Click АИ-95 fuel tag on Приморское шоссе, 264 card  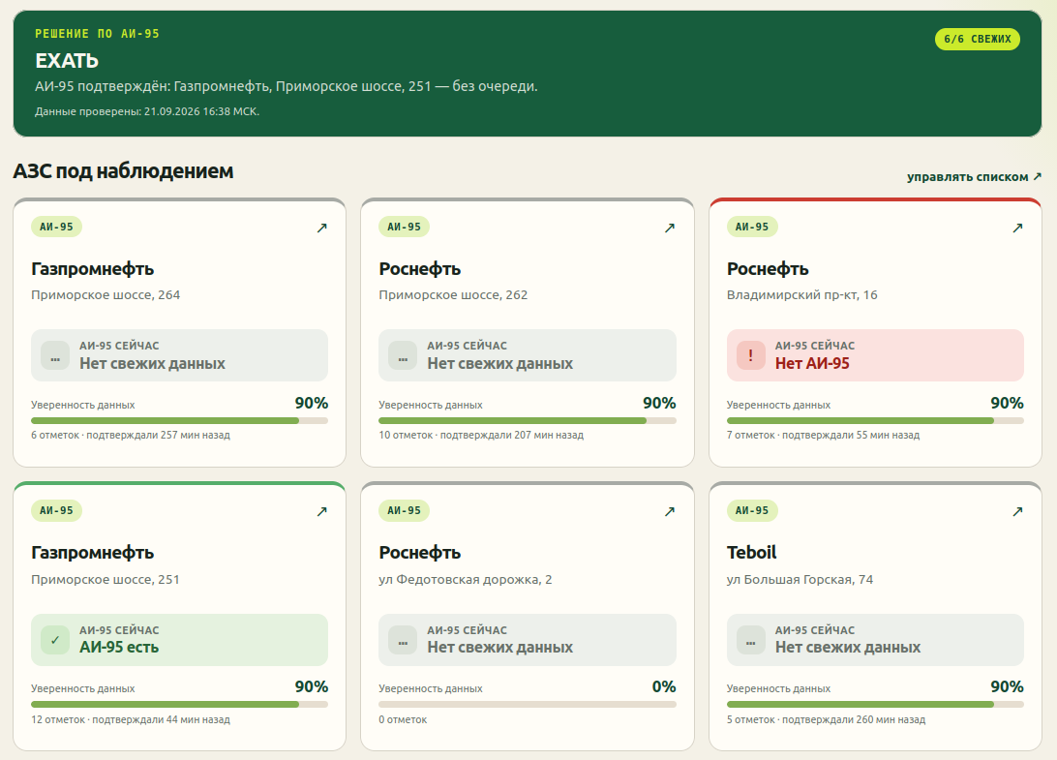56,227
